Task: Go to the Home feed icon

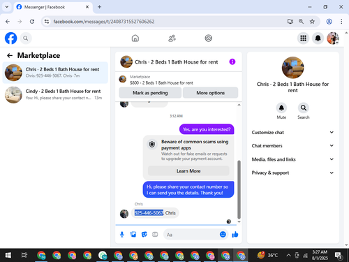Action: tap(135, 38)
